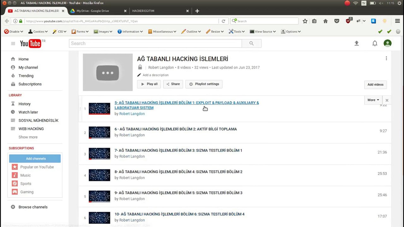Open BÖLÜM 1: EXPLOIT & PAYLOAD video link
The image size is (404, 227).
pyautogui.click(x=187, y=105)
